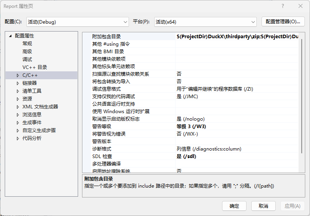The height and width of the screenshot is (216, 310).
Task: Select the 将包含转换为导入 property row
Action: (194, 82)
